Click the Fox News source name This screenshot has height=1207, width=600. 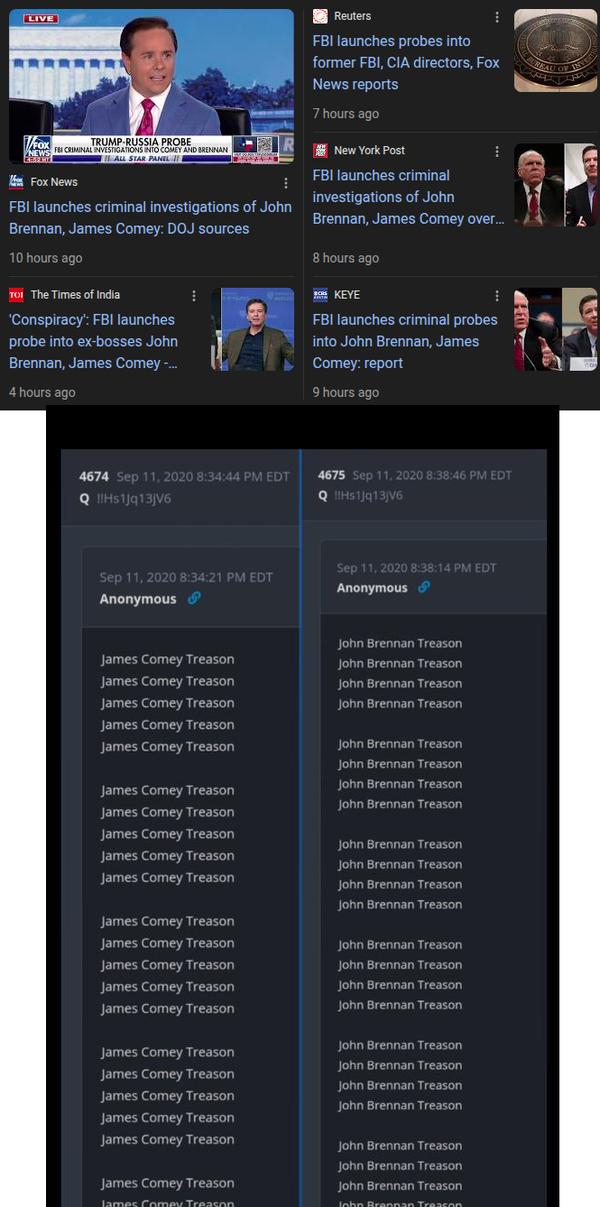click(54, 182)
